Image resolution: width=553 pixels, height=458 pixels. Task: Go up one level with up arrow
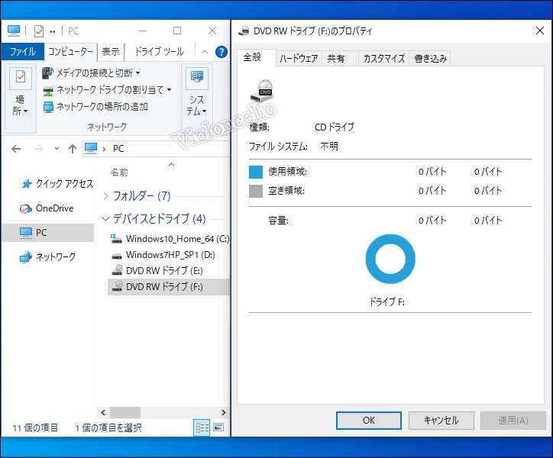[x=73, y=149]
